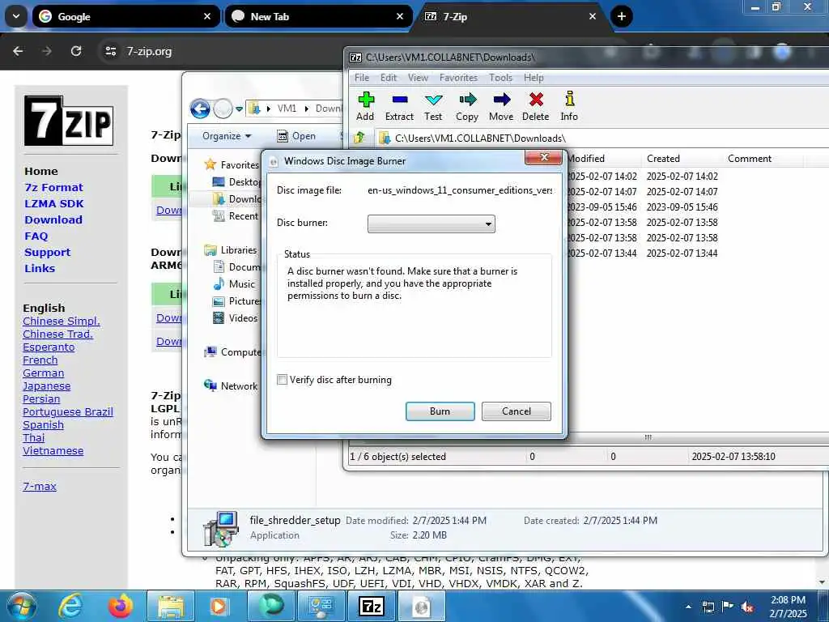Open a new Chrome tab with plus
This screenshot has width=829, height=622.
pos(622,16)
